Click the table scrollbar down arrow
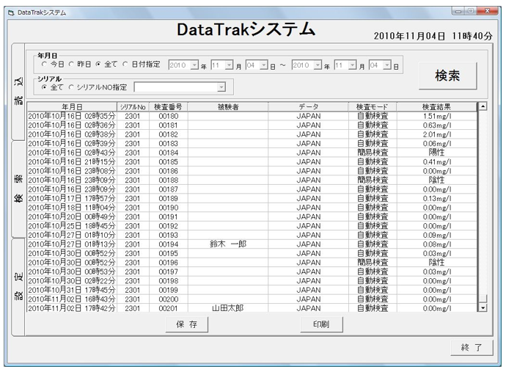Image resolution: width=506 pixels, height=372 pixels. click(482, 308)
